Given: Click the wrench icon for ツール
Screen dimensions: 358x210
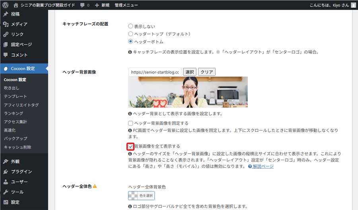Looking at the screenshot, I should click(6, 192).
